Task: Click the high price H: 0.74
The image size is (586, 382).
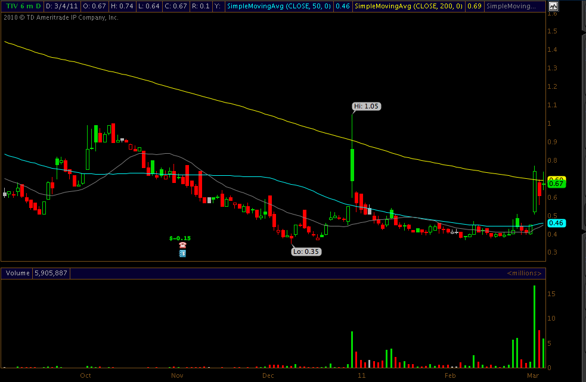Action: [x=122, y=7]
